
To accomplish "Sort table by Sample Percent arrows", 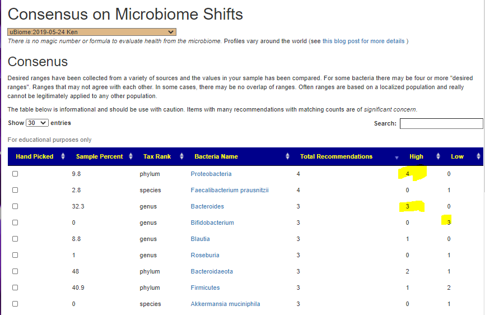I will (130, 156).
